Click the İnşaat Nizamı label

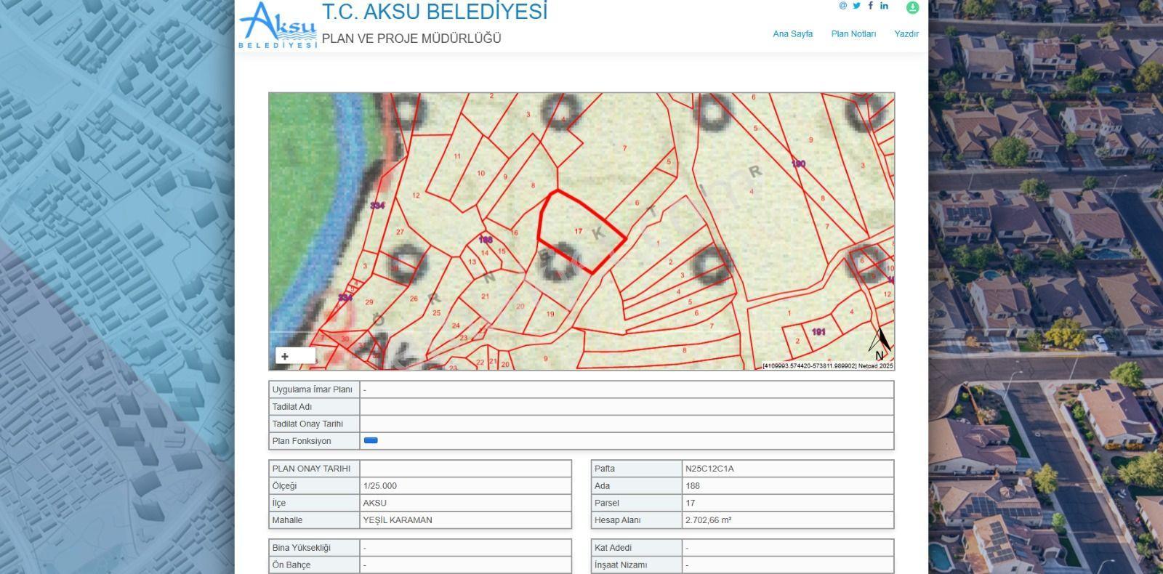[620, 565]
